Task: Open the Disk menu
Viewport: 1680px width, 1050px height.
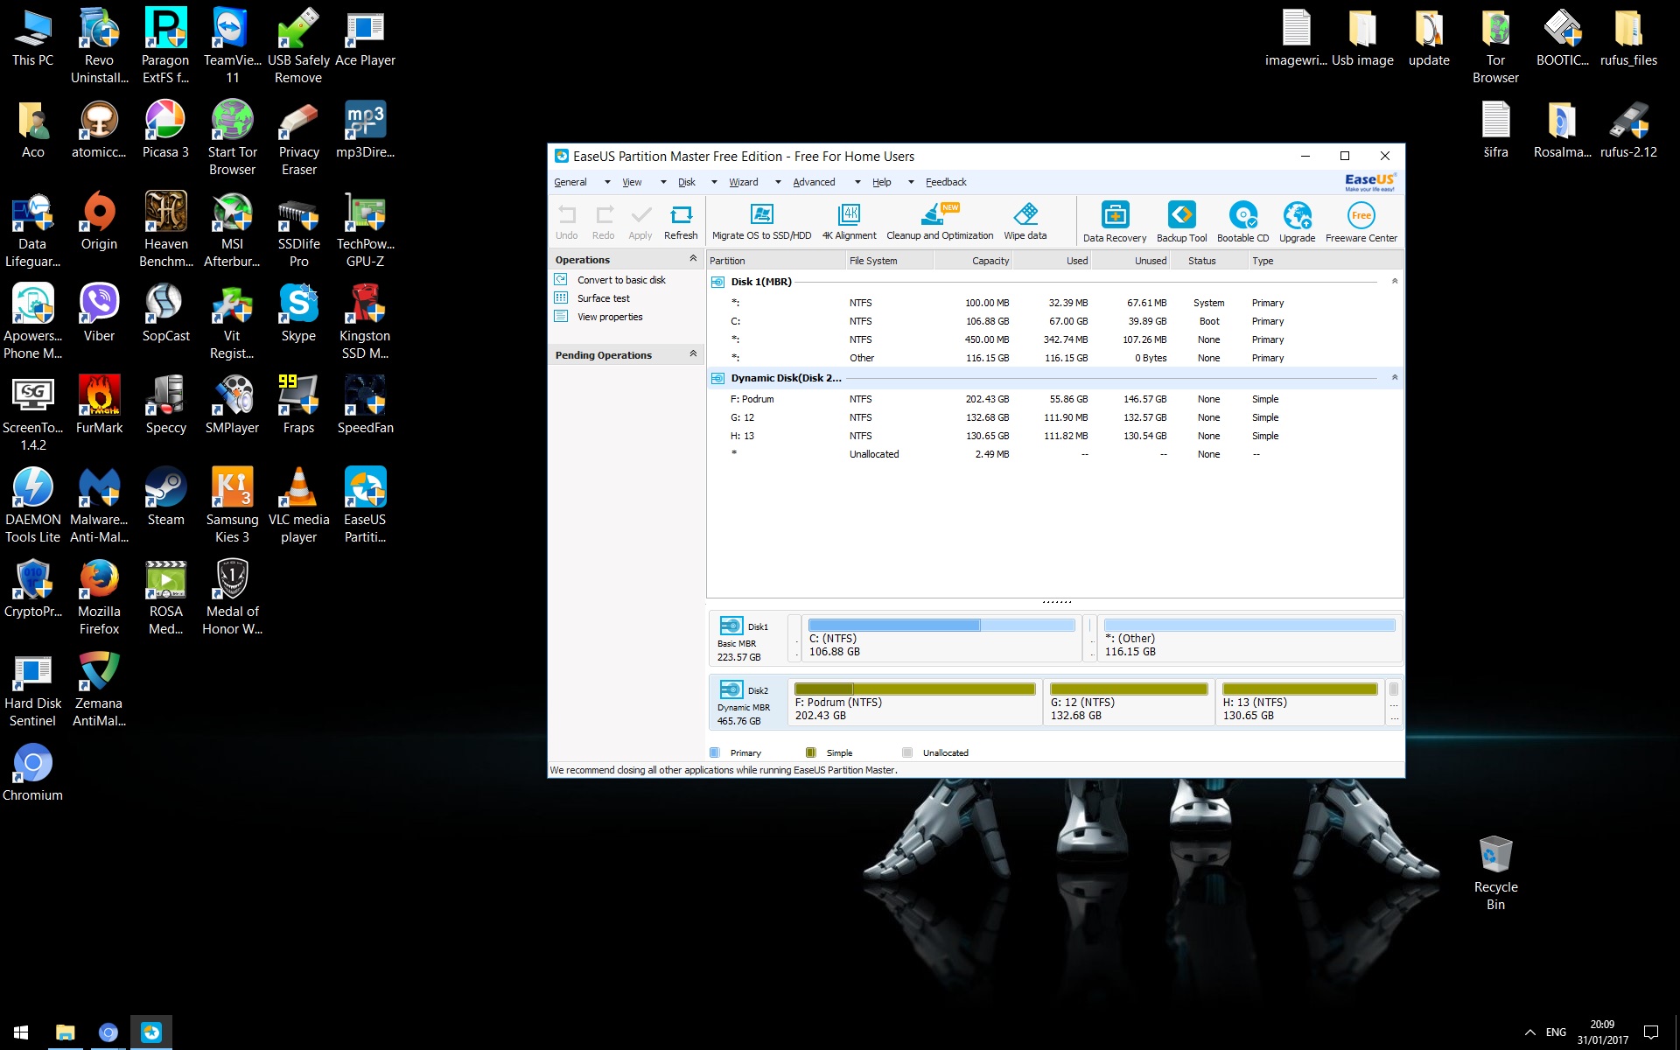Action: 687,182
